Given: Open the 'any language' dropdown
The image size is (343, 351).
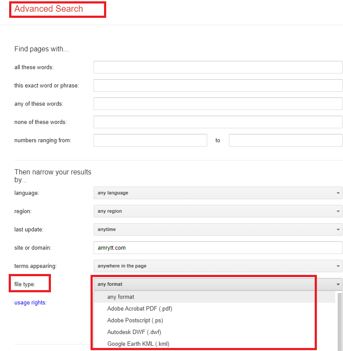Looking at the screenshot, I should pos(218,193).
